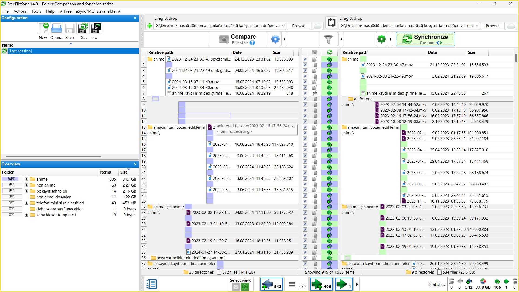
Task: Open the Tools menu
Action: [36, 11]
